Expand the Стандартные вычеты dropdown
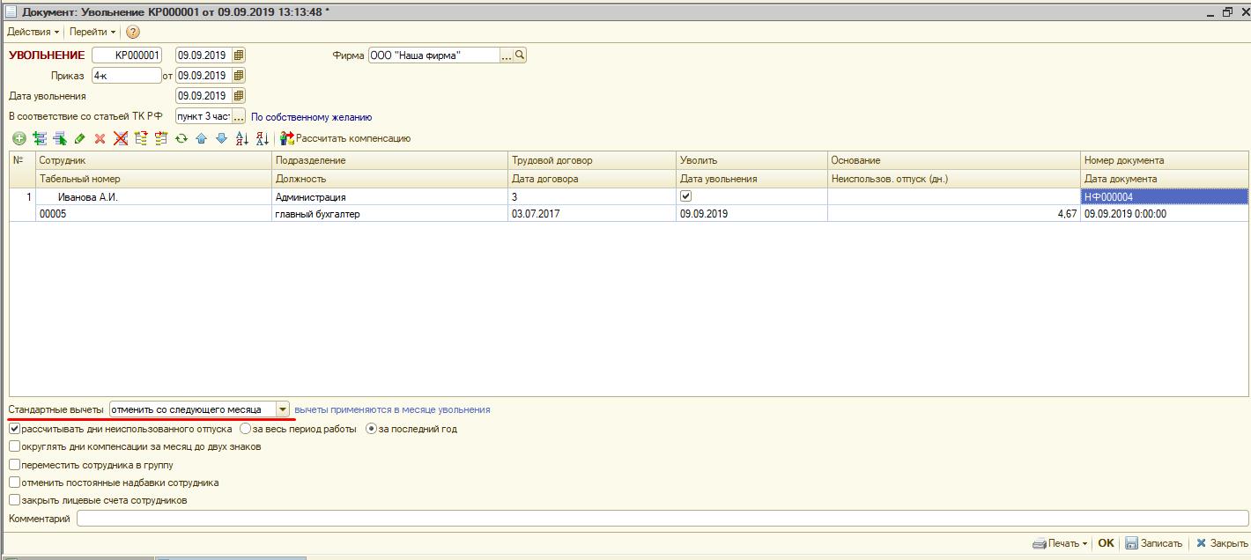Image resolution: width=1251 pixels, height=560 pixels. click(282, 409)
